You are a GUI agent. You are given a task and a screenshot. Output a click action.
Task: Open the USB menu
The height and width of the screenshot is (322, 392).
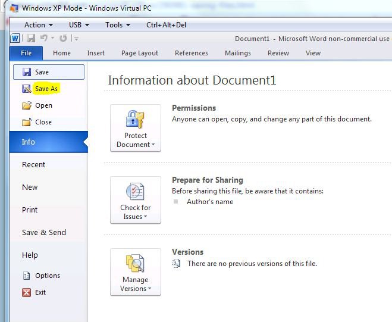pyautogui.click(x=79, y=25)
